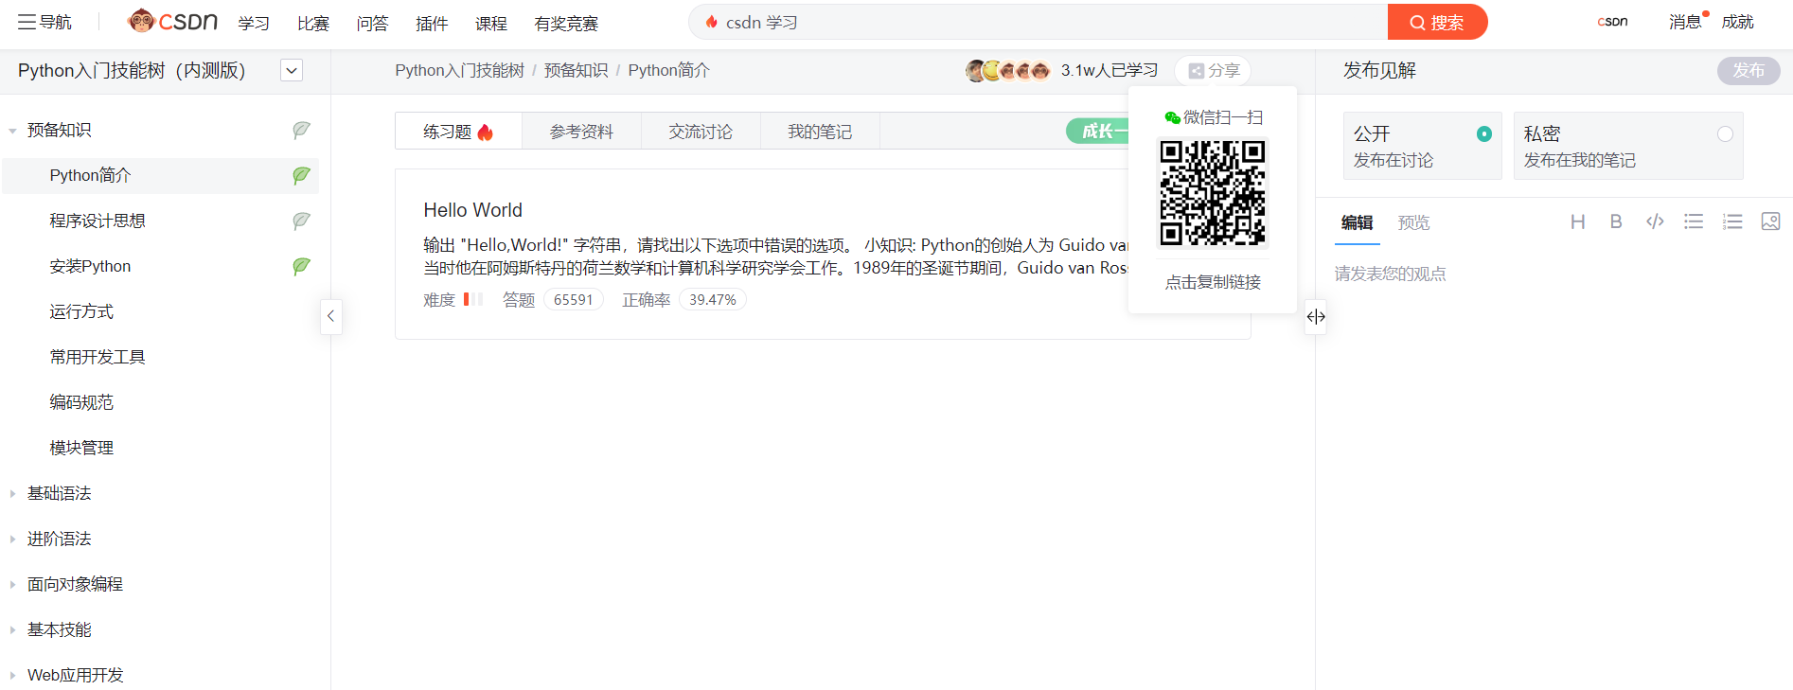Expand the 基本技能 tree section
Image resolution: width=1793 pixels, height=690 pixels.
(x=12, y=629)
